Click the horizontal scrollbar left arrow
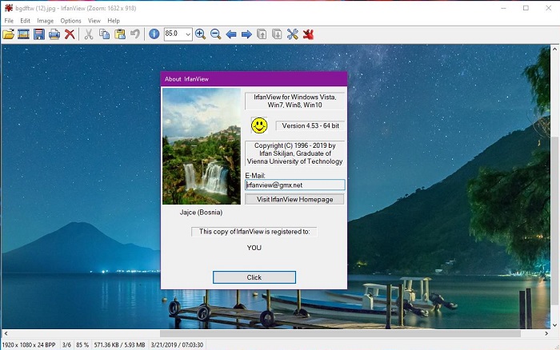560x350 pixels. 6,333
